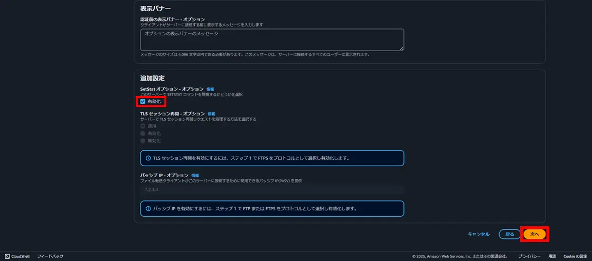Go back with the 戻る button
Screen dimensions: 592x261
pos(510,234)
